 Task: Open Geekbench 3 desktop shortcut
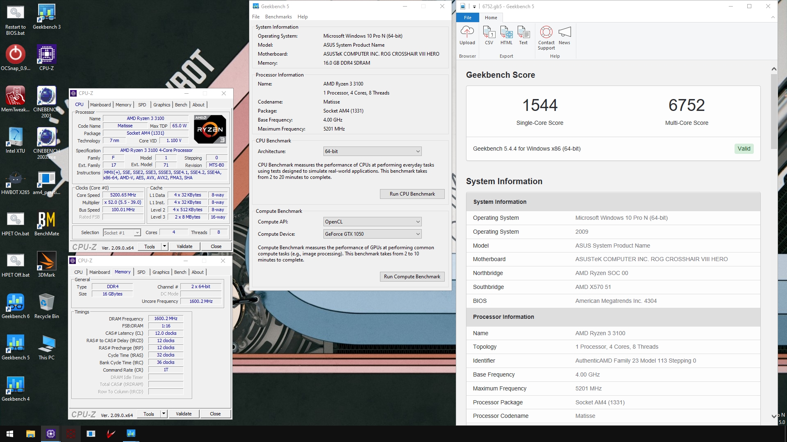47,16
